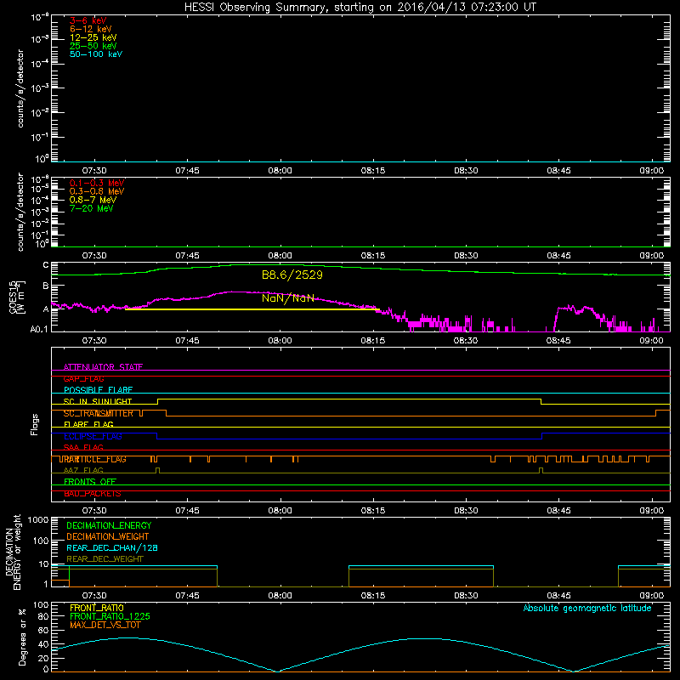Viewport: 680px width, 680px height.
Task: Click the B8.6/2529 flare annotation
Action: (x=292, y=275)
